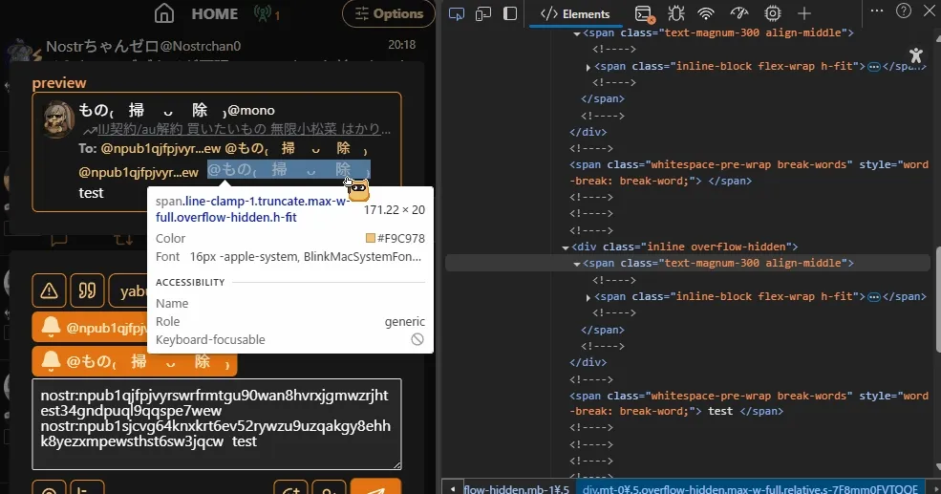
Task: Click the DevTools help question mark icon
Action: [904, 11]
